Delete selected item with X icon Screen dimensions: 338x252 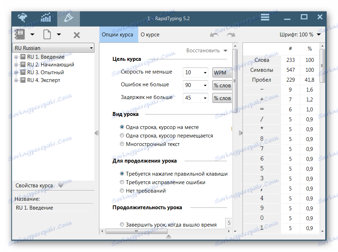pos(77,35)
